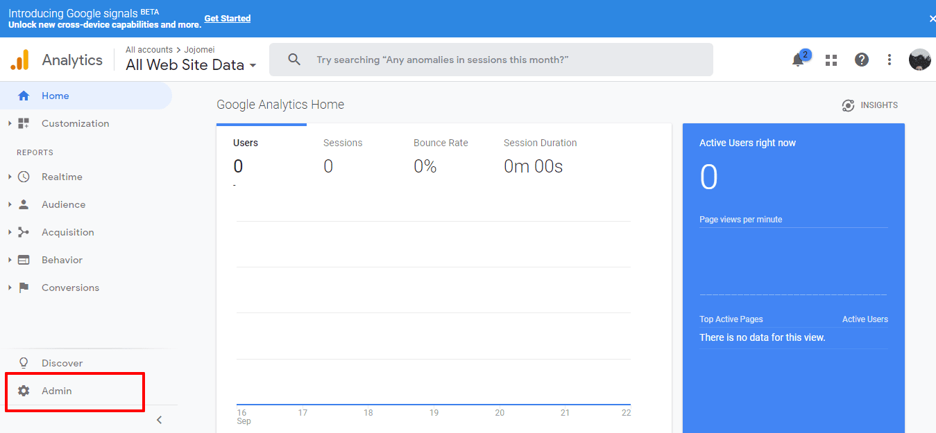The height and width of the screenshot is (433, 936).
Task: Expand the Realtime reports arrow
Action: pyautogui.click(x=10, y=177)
